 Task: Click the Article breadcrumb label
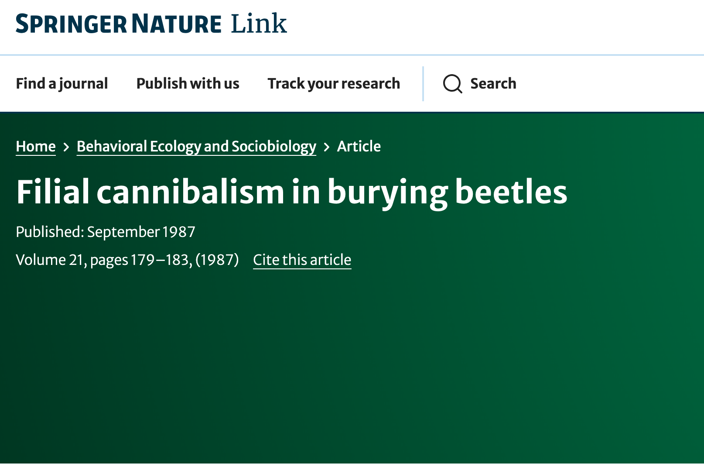click(x=359, y=147)
